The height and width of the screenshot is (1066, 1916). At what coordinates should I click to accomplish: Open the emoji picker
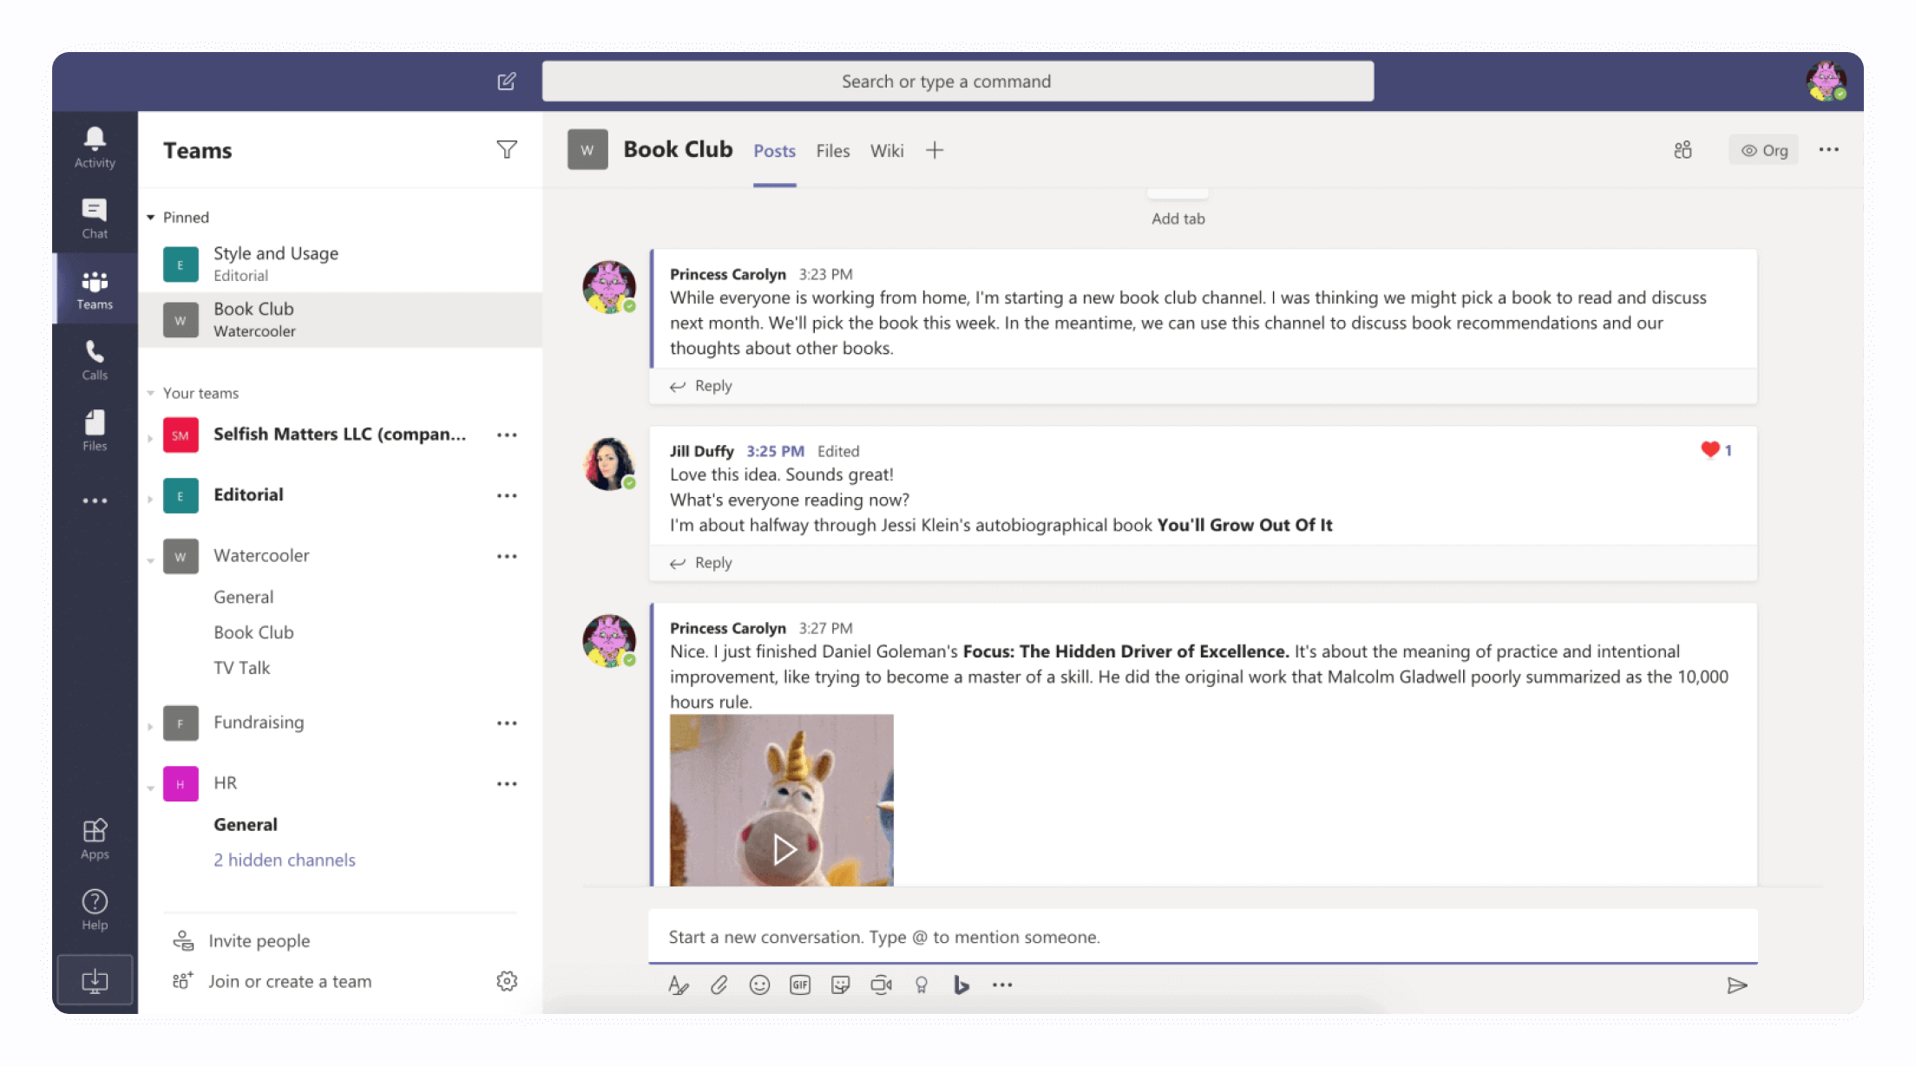(759, 985)
